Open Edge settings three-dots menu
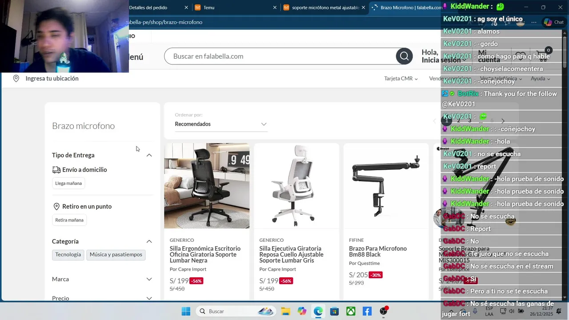The height and width of the screenshot is (320, 569). pos(534,22)
